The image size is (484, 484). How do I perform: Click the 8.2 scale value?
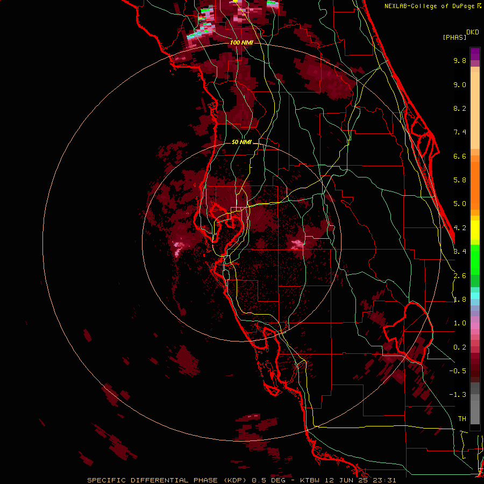click(x=460, y=108)
